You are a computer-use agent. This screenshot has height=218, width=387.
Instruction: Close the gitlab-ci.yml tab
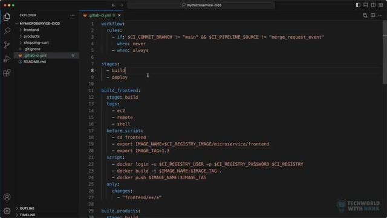[119, 15]
